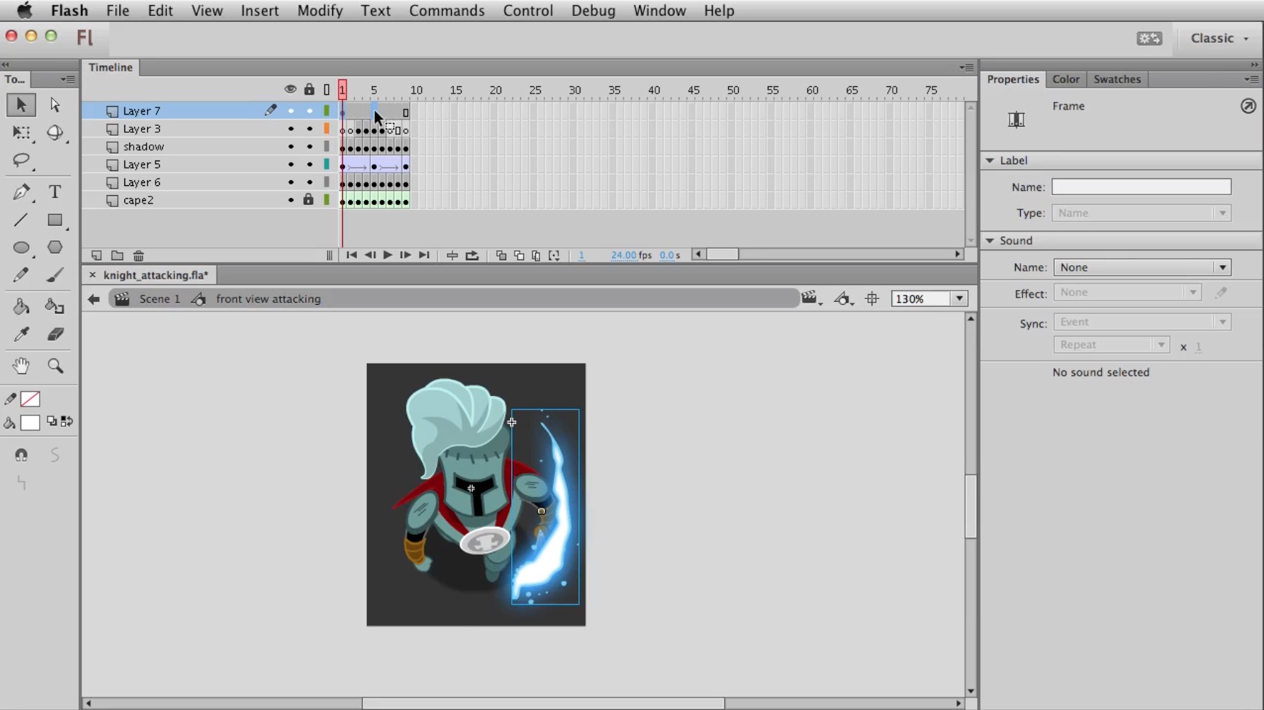Delete the selected layer with the trash button

pyautogui.click(x=139, y=255)
